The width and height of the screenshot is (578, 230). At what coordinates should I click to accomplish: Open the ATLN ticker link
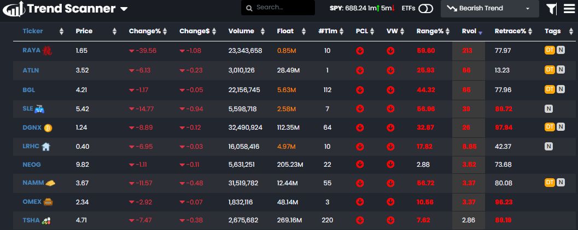click(31, 70)
